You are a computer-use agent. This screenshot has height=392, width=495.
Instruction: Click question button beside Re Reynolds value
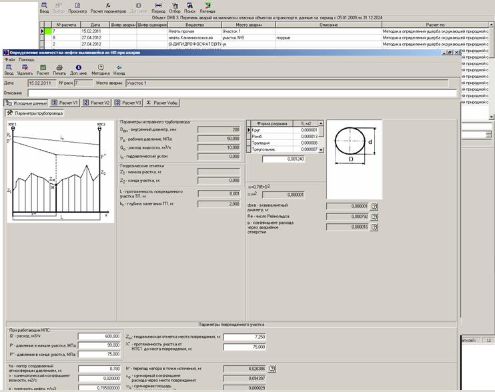374,217
